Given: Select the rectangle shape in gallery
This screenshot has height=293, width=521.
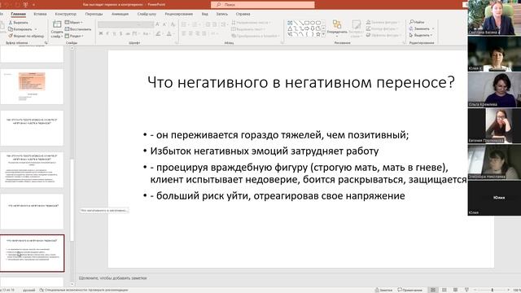Looking at the screenshot, I should point(307,23).
